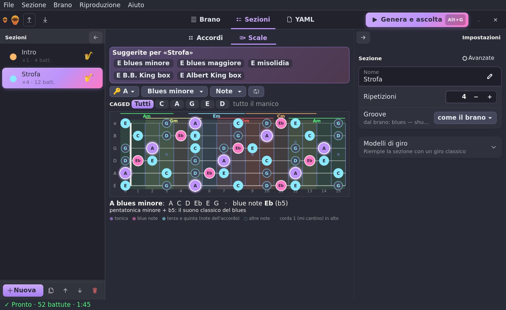Open the Sezione menu in the menu bar

(x=34, y=5)
